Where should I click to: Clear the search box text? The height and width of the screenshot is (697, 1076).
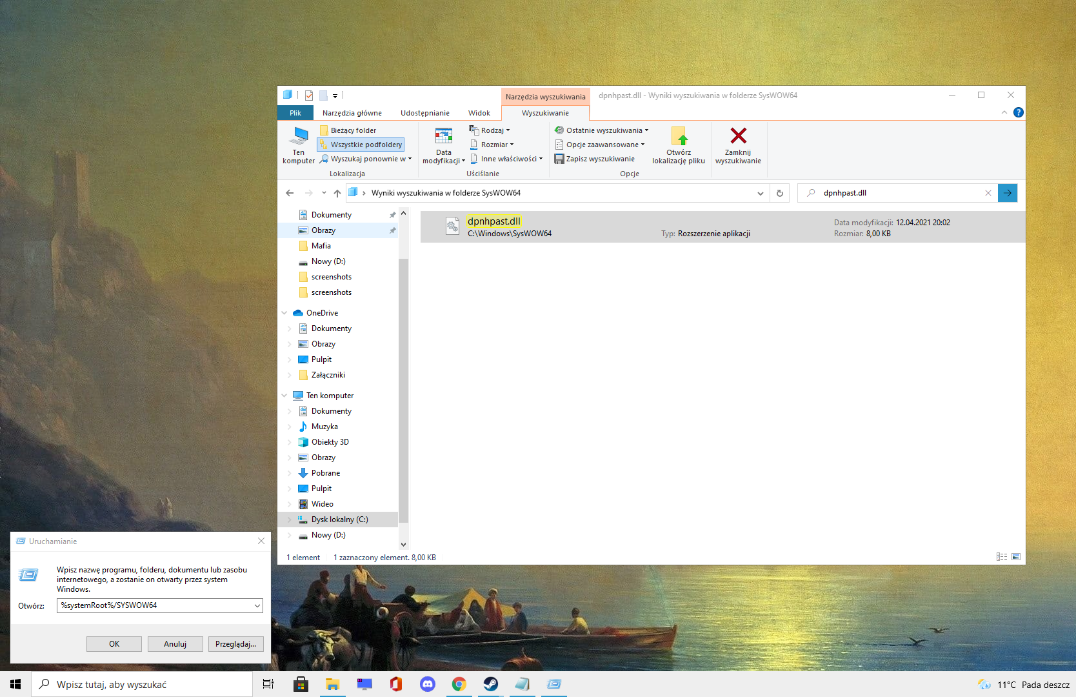[x=988, y=193]
